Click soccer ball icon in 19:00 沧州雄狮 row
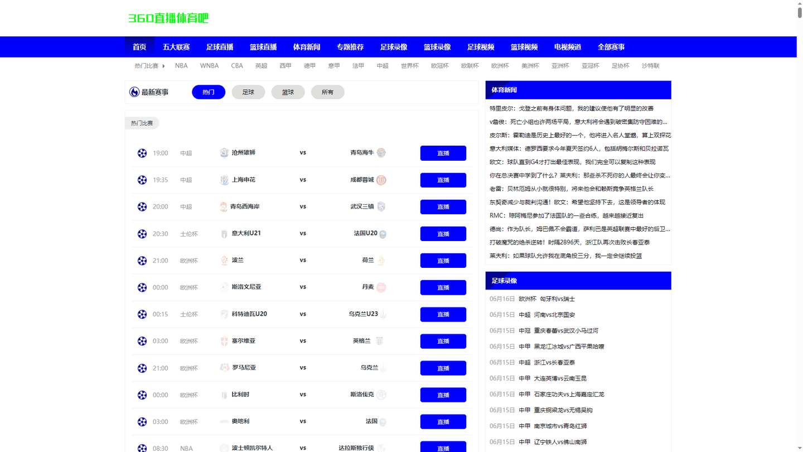This screenshot has height=452, width=803. coord(142,153)
